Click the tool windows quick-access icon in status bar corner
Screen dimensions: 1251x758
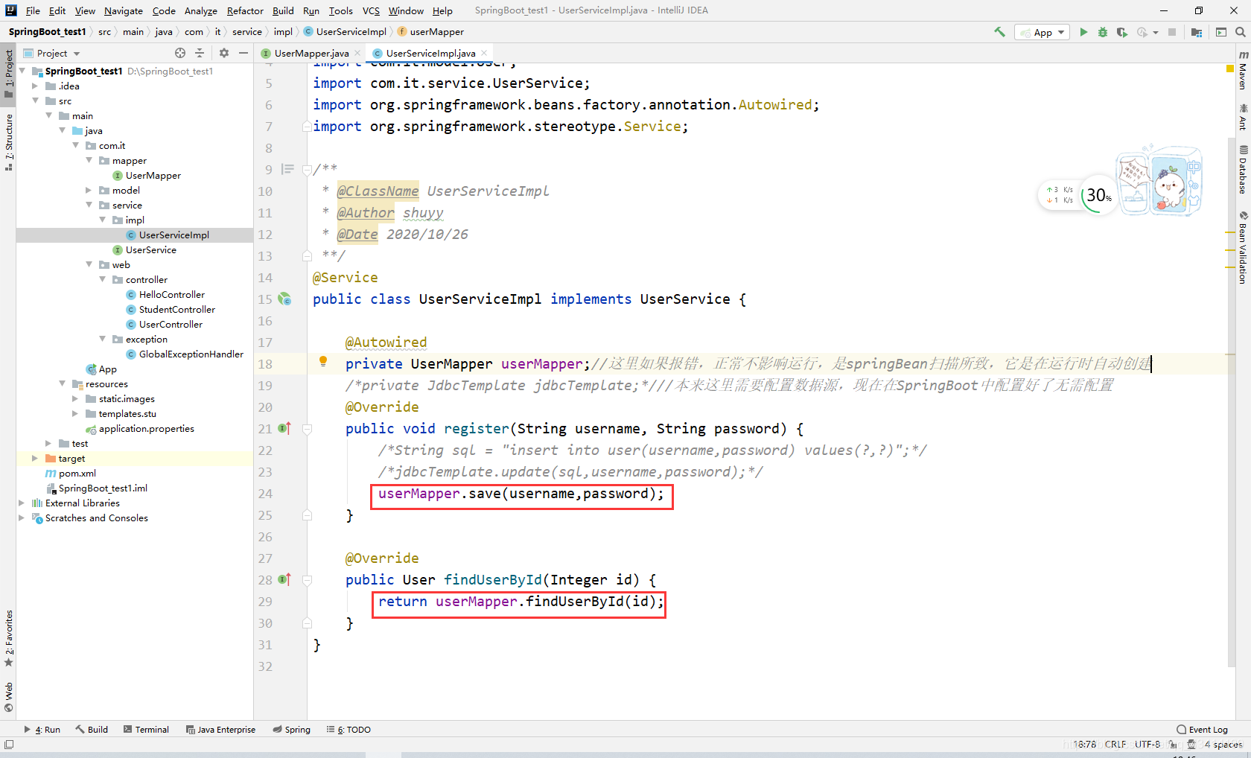coord(9,745)
